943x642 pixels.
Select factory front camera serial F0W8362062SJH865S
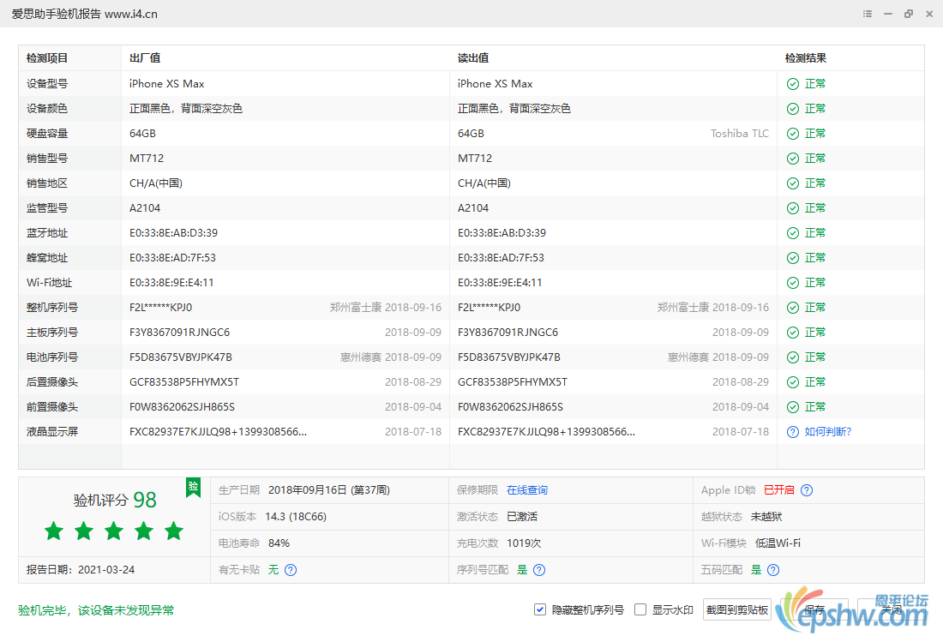tap(183, 407)
